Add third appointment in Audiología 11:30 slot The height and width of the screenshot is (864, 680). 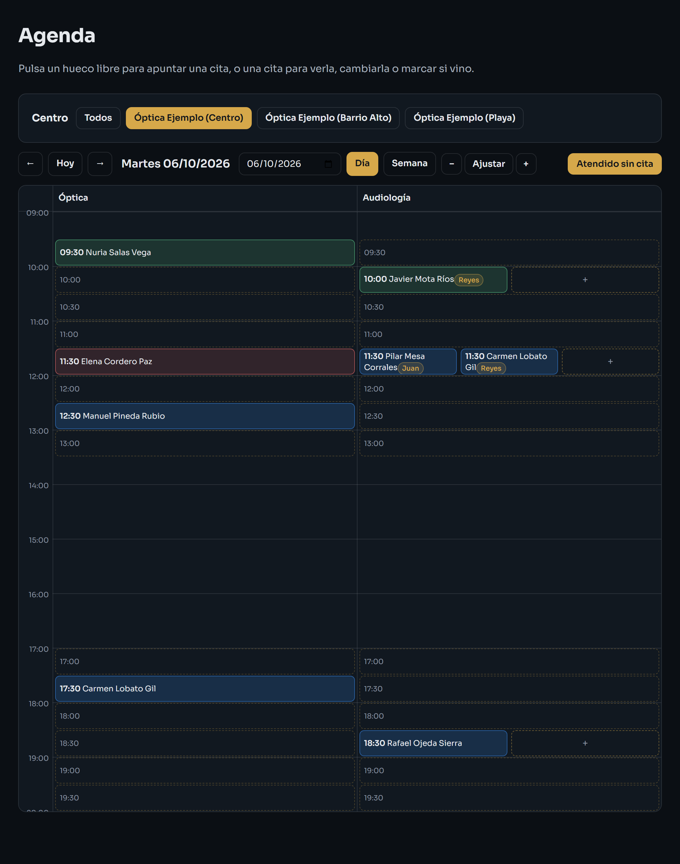coord(610,361)
